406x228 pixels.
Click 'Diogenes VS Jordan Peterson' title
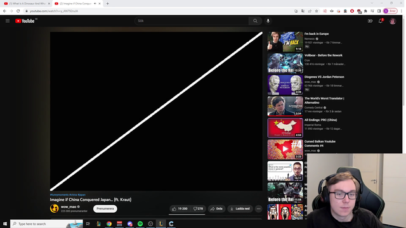click(x=324, y=77)
